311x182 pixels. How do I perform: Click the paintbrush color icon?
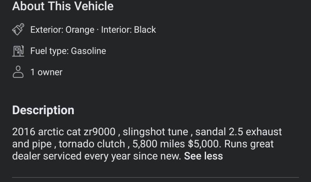[18, 29]
